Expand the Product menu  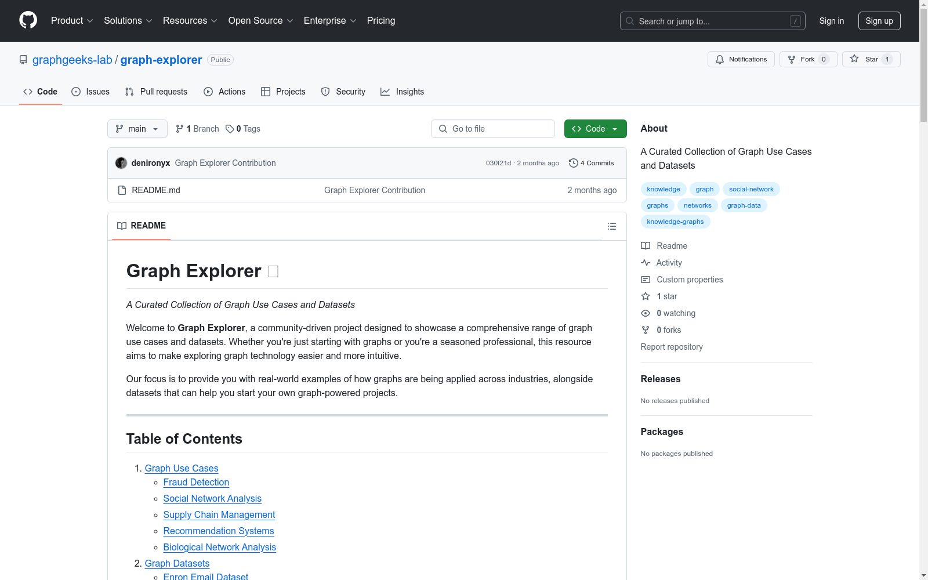coord(72,21)
